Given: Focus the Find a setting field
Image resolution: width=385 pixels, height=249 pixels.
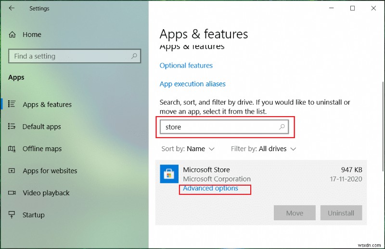Looking at the screenshot, I should (x=75, y=56).
